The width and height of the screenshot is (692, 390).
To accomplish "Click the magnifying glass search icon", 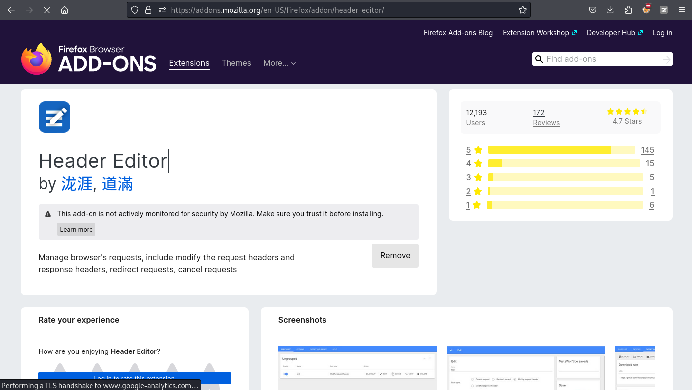I will pos(539,59).
